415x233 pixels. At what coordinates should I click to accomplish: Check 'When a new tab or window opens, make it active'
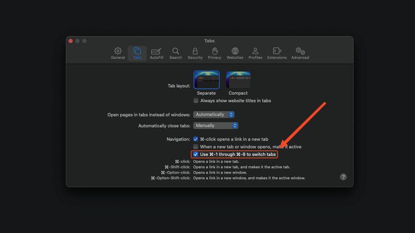[196, 147]
